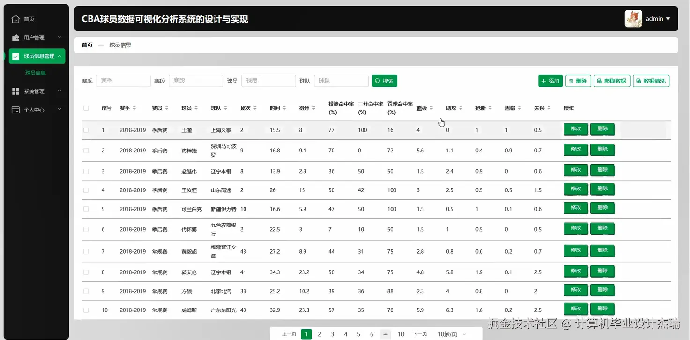Click 删除 in the 沈梓捷 row
Screen dimensions: 690x340
(602, 150)
